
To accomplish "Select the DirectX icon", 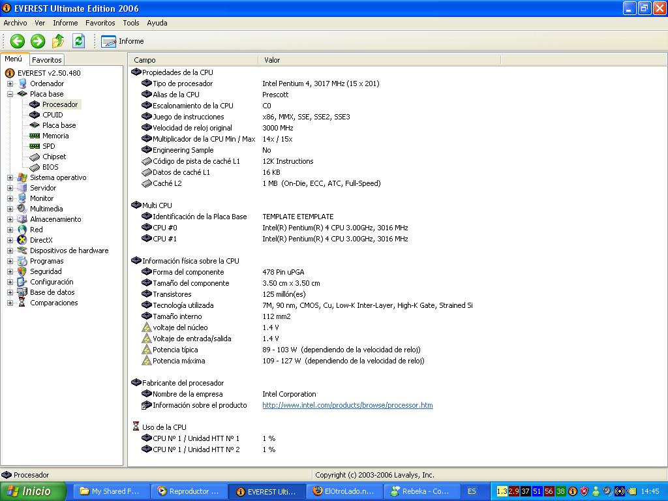I will tap(22, 240).
